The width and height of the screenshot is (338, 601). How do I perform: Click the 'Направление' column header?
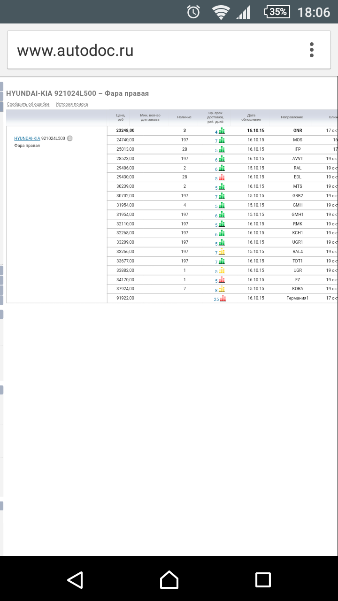[292, 117]
